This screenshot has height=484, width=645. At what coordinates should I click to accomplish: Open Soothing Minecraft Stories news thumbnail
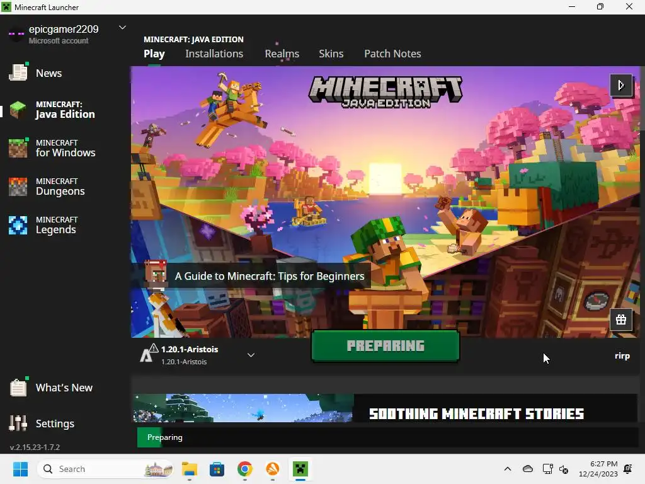click(x=243, y=408)
